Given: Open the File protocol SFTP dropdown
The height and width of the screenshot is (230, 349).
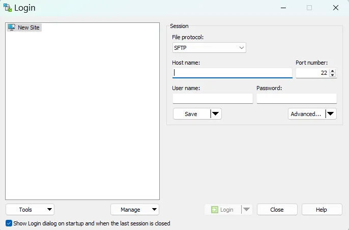Looking at the screenshot, I should tap(209, 48).
